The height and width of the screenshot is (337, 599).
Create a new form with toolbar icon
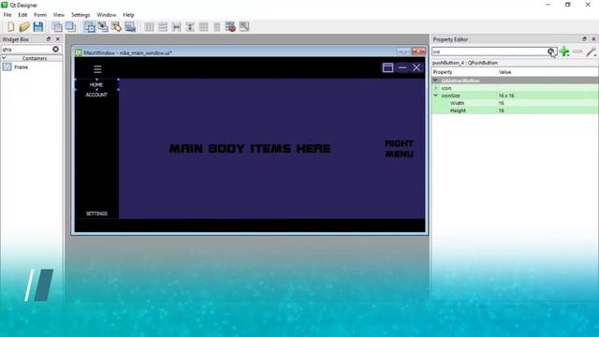[x=10, y=27]
